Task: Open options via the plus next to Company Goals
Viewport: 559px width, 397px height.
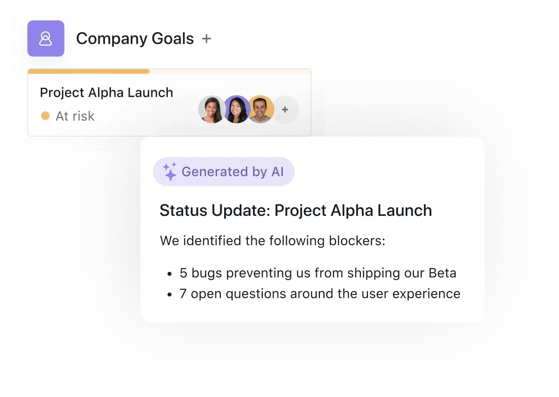Action: pyautogui.click(x=207, y=38)
